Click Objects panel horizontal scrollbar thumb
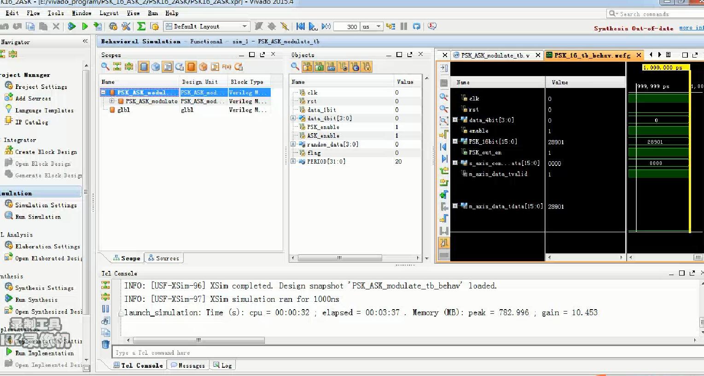The width and height of the screenshot is (704, 376). 340,258
